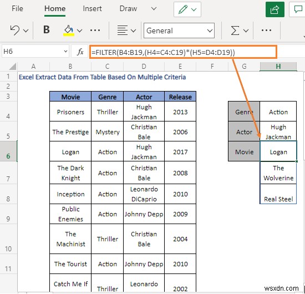Open the Undo history dropdown arrow

26,31
